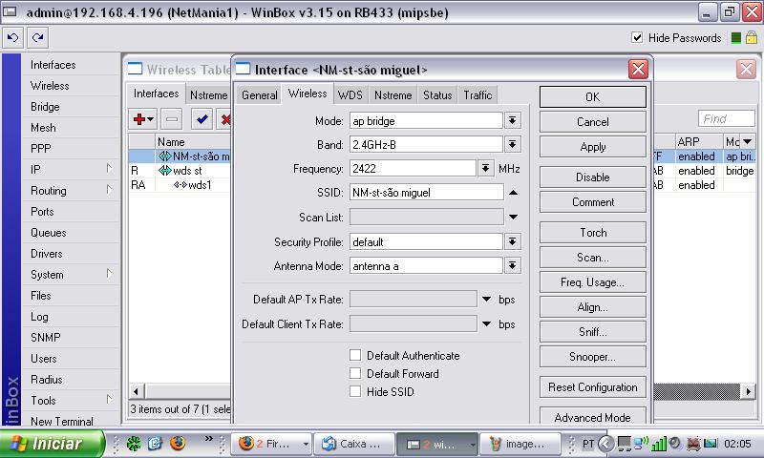This screenshot has height=458, width=764.
Task: Select the wds1 interface row icon
Action: [x=180, y=185]
